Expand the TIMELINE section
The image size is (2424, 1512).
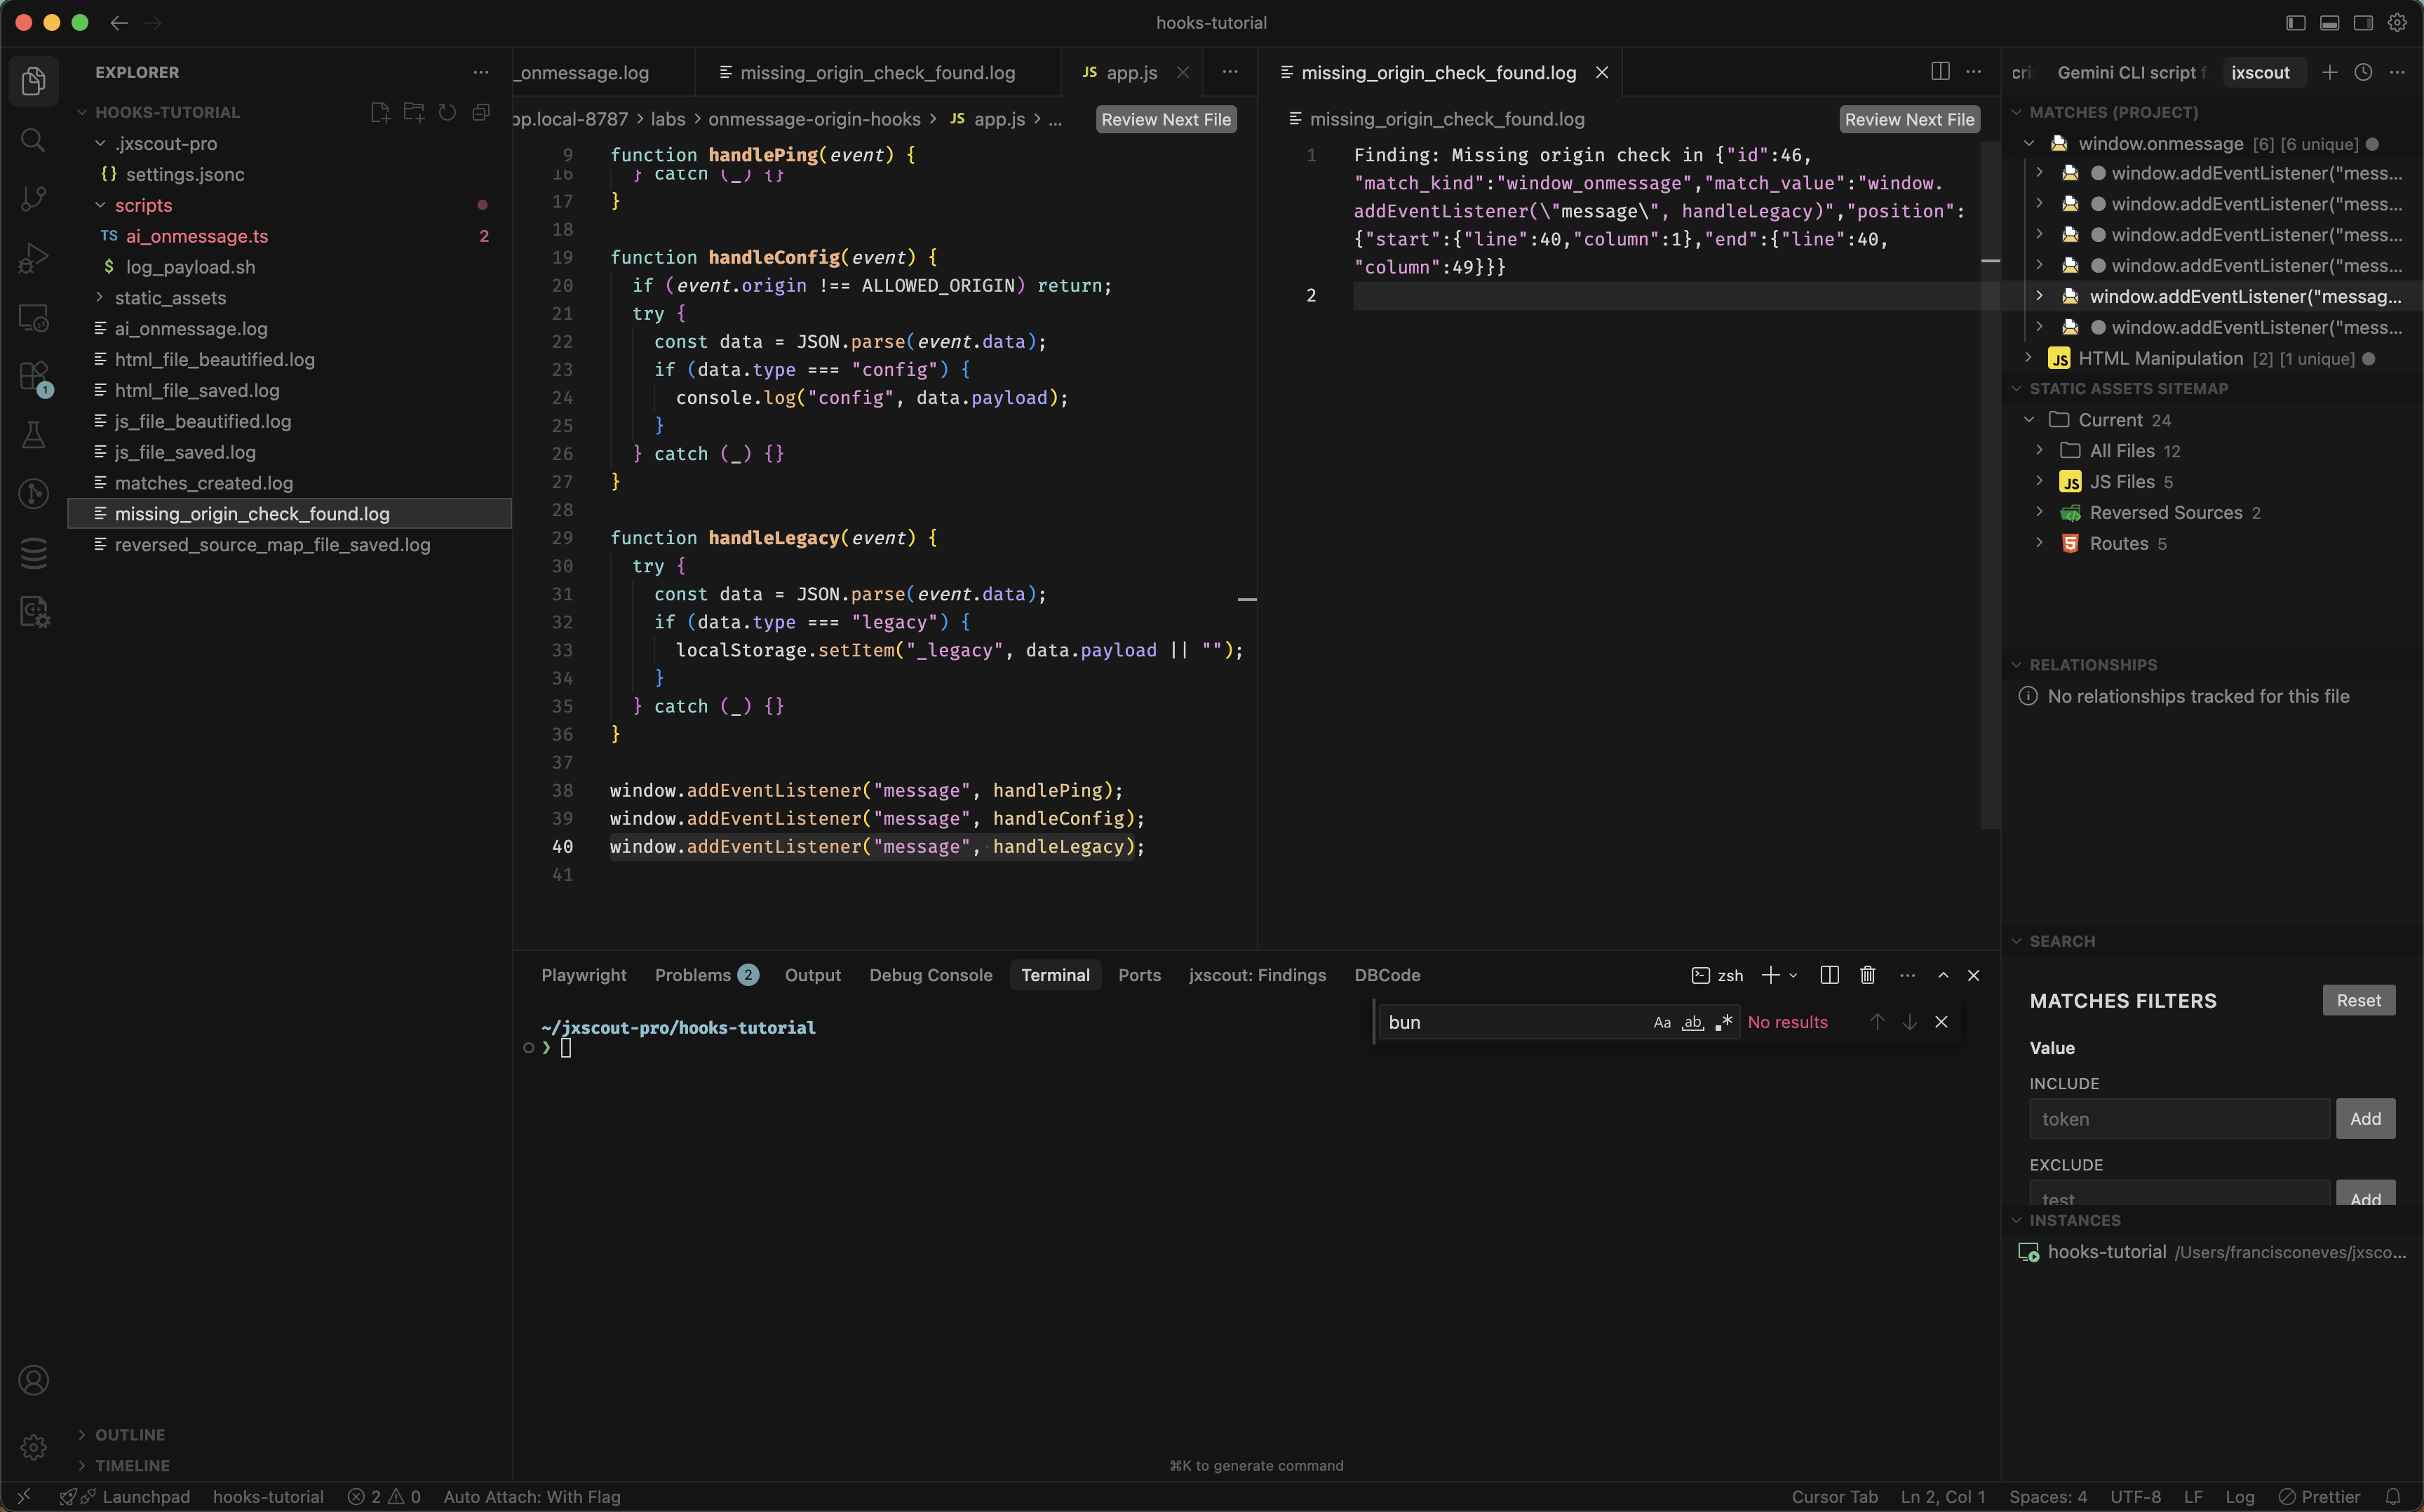click(82, 1465)
